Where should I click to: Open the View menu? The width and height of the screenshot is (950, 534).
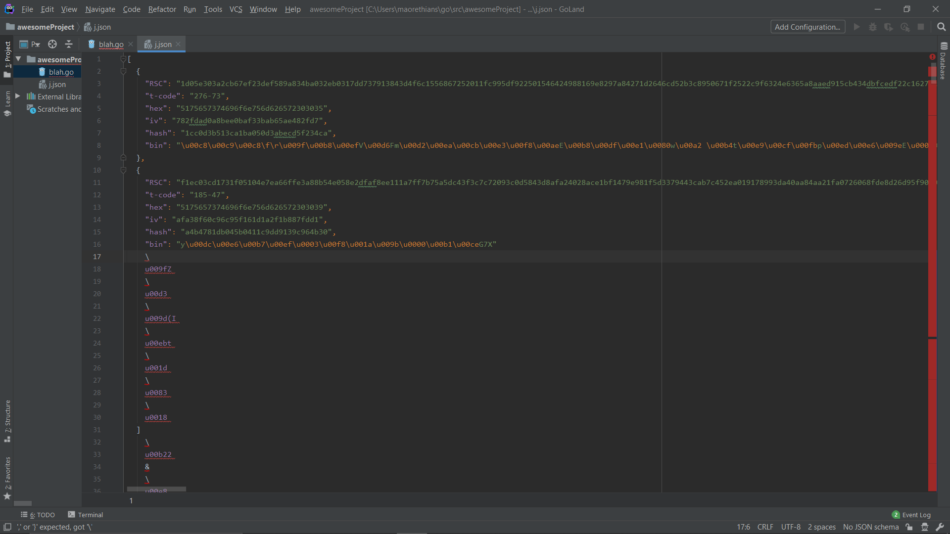pyautogui.click(x=69, y=9)
